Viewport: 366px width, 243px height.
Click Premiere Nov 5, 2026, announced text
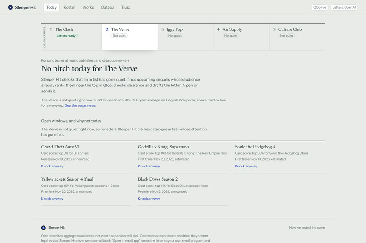click(x=163, y=191)
